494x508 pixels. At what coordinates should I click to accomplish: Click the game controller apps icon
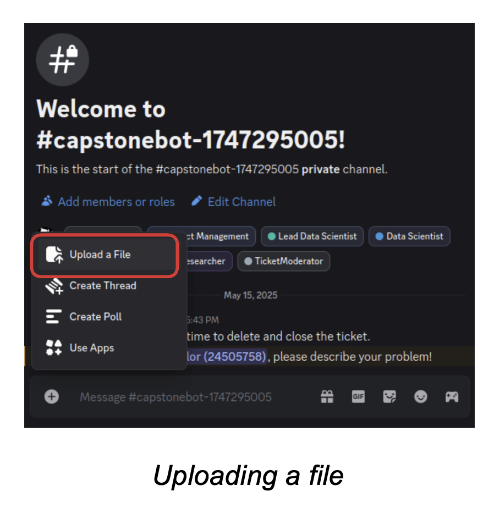pos(452,396)
